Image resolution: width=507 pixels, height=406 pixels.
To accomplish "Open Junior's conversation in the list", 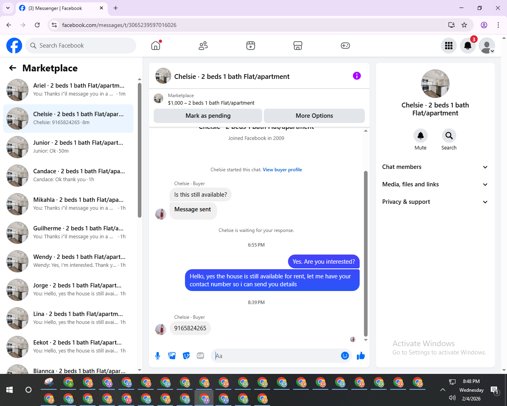I will [68, 147].
